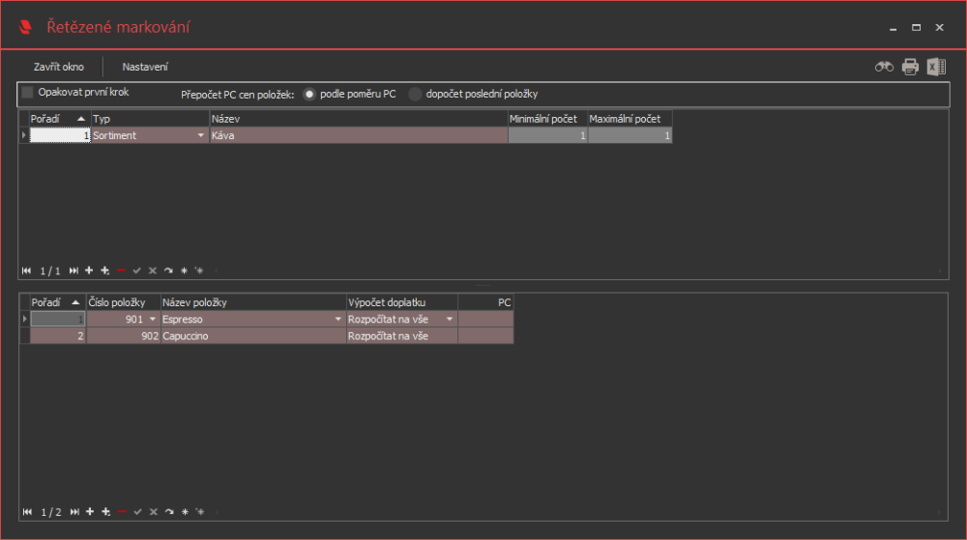Viewport: 967px width, 540px height.
Task: Click the row indicator of the Espresso row
Action: pos(25,319)
